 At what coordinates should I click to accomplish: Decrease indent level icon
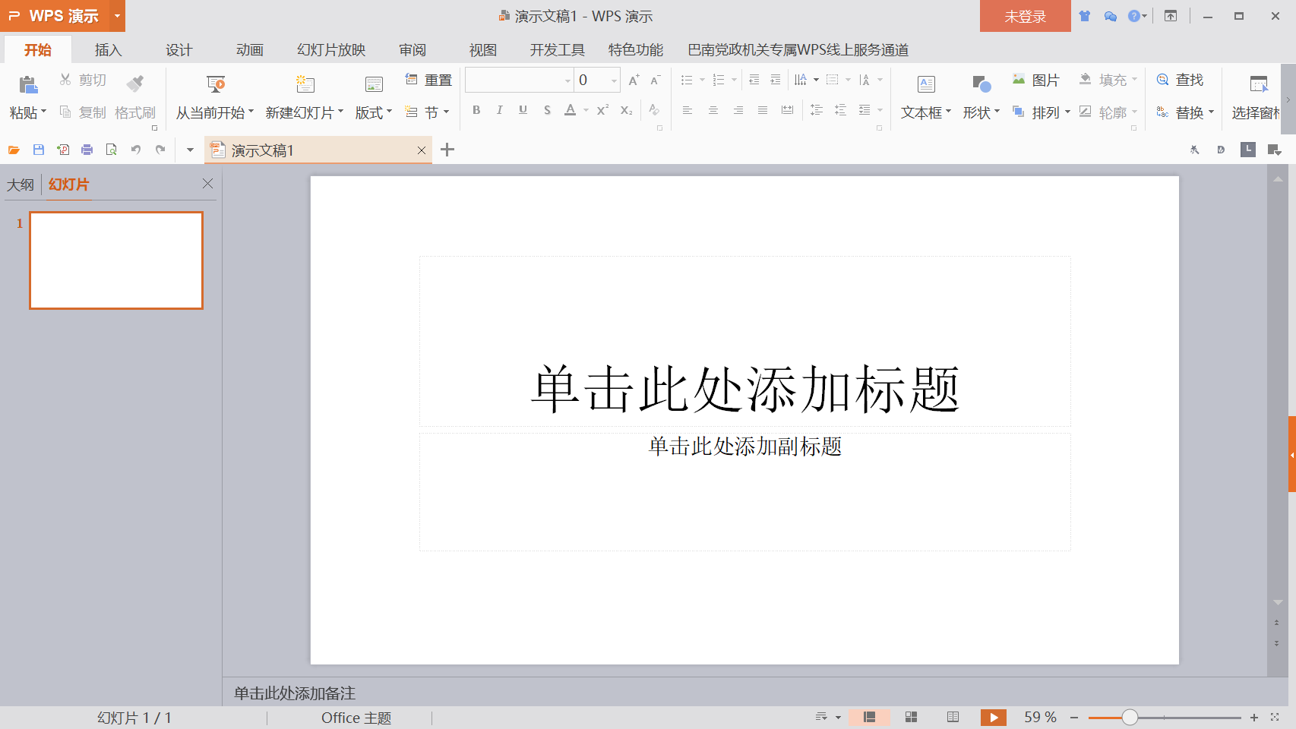[754, 80]
